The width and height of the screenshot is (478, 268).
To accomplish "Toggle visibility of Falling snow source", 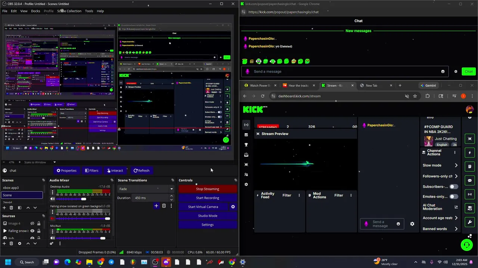I will 32,231.
